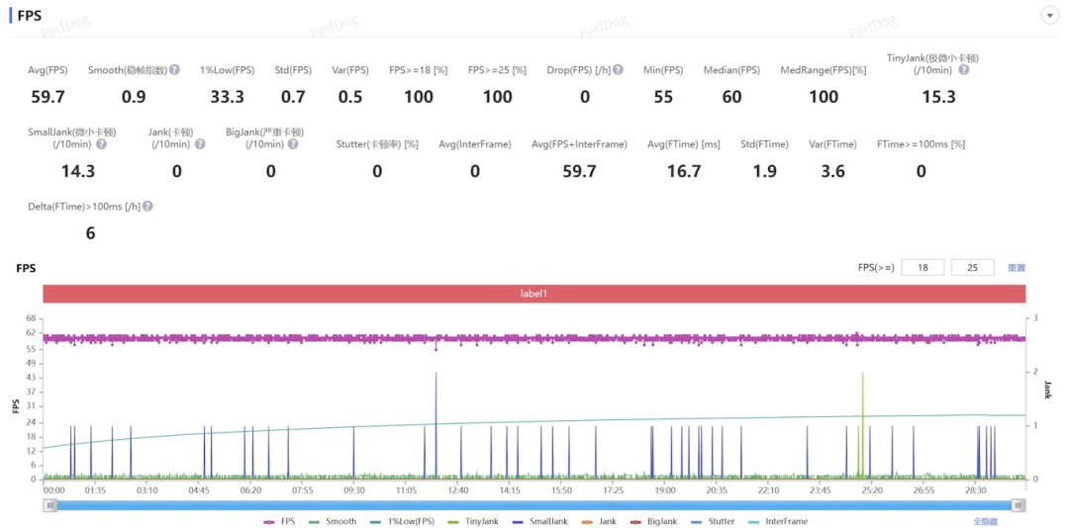Click the 重置 reset link

click(1017, 268)
